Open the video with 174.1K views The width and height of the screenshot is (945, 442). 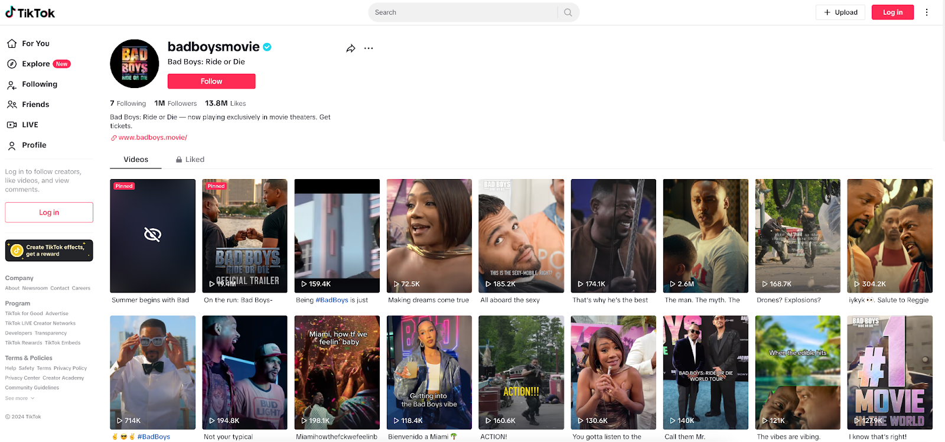pos(613,236)
